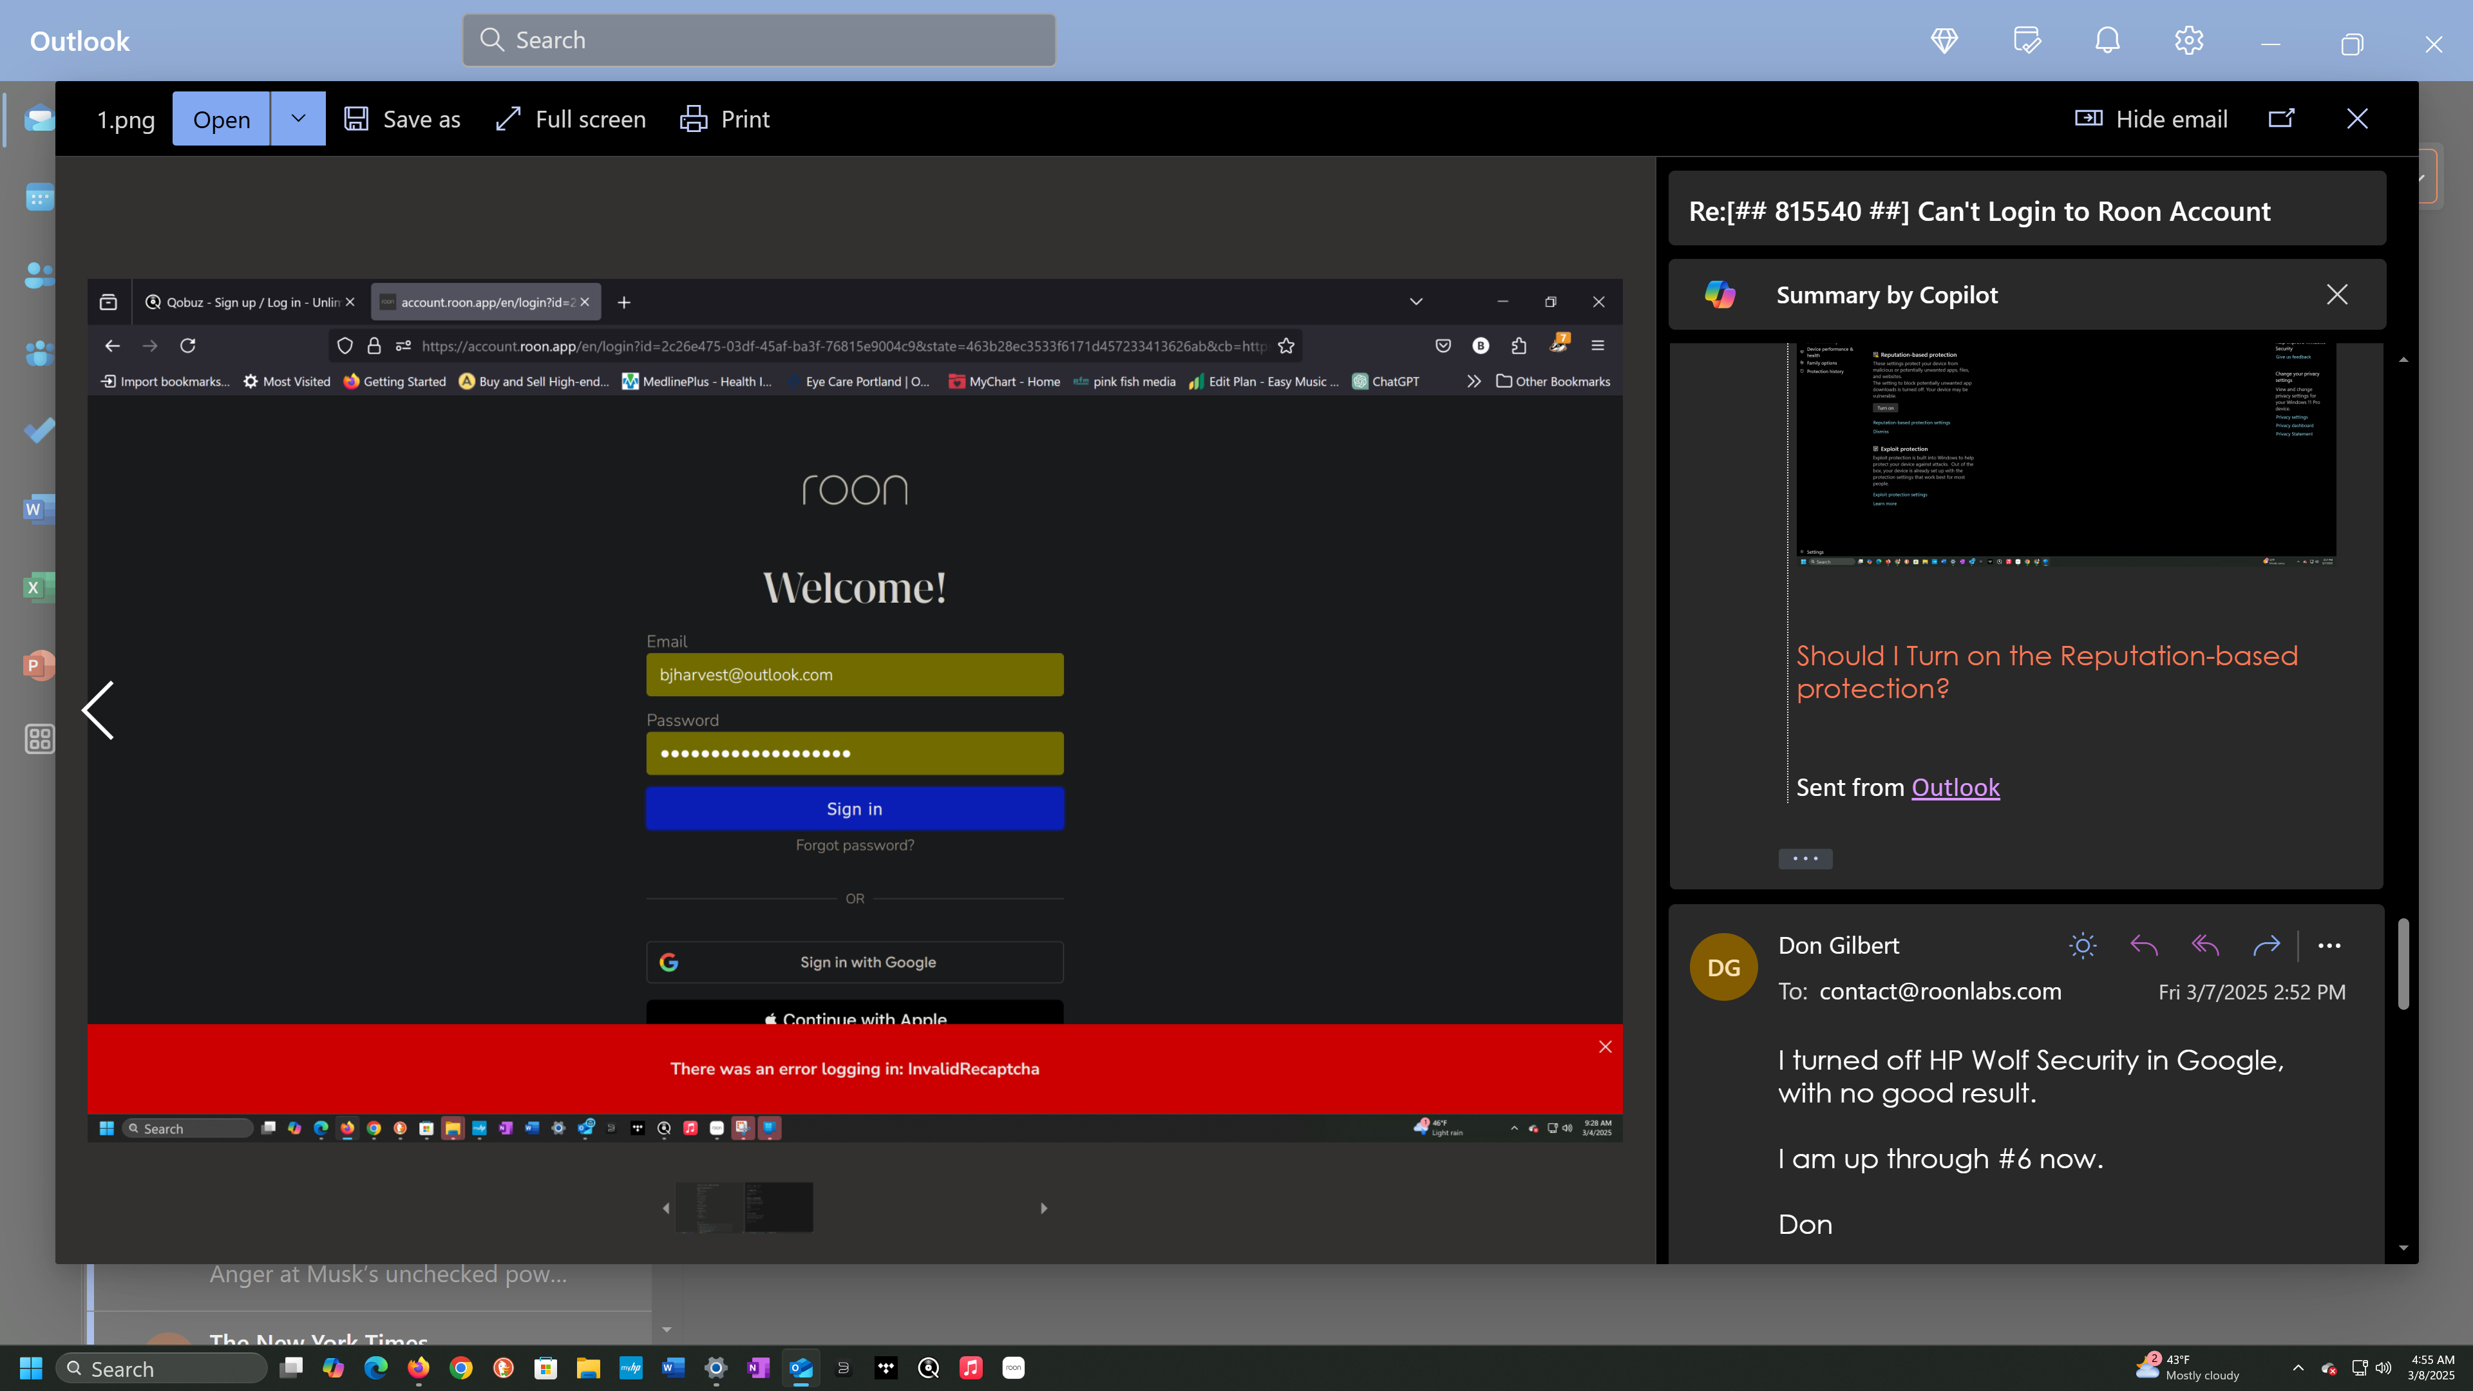View the attachment in Full screen
Image resolution: width=2473 pixels, height=1391 pixels.
click(570, 119)
